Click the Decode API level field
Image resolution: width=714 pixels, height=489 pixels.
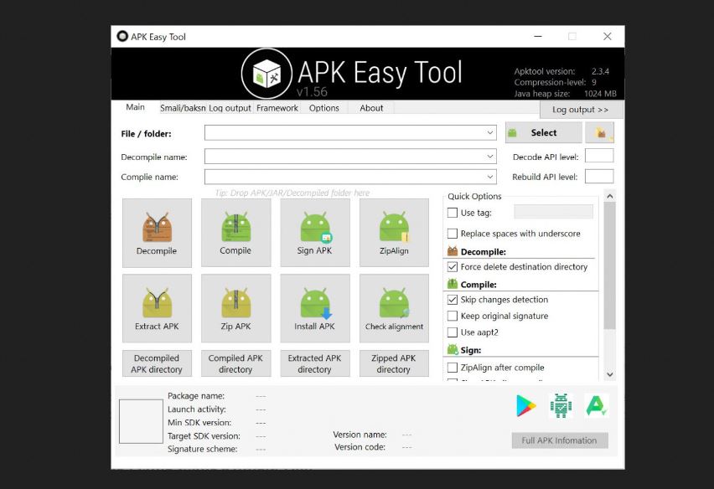(x=599, y=156)
